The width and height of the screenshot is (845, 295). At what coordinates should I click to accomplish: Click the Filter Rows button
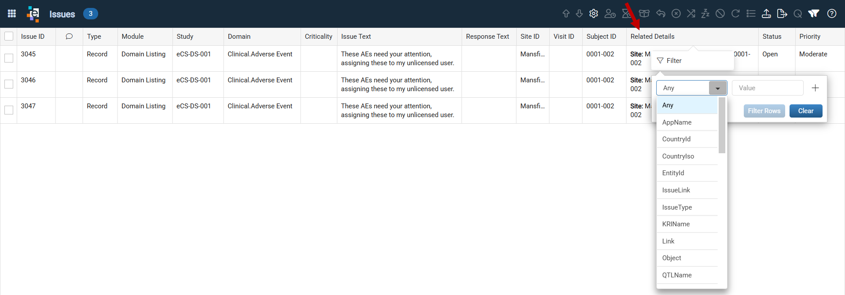coord(764,111)
